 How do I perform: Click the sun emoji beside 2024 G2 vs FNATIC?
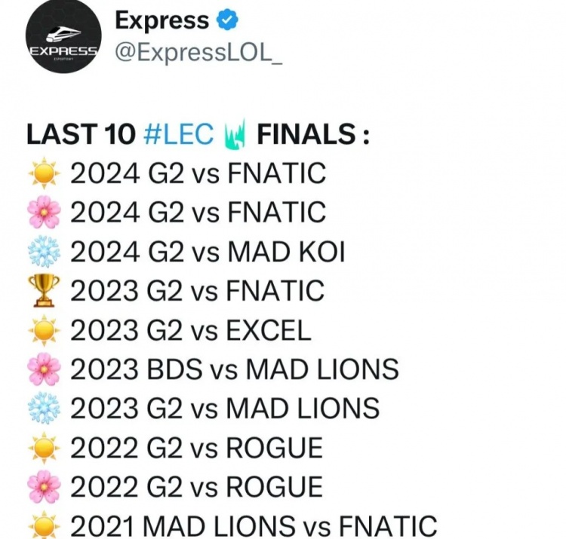click(x=44, y=173)
